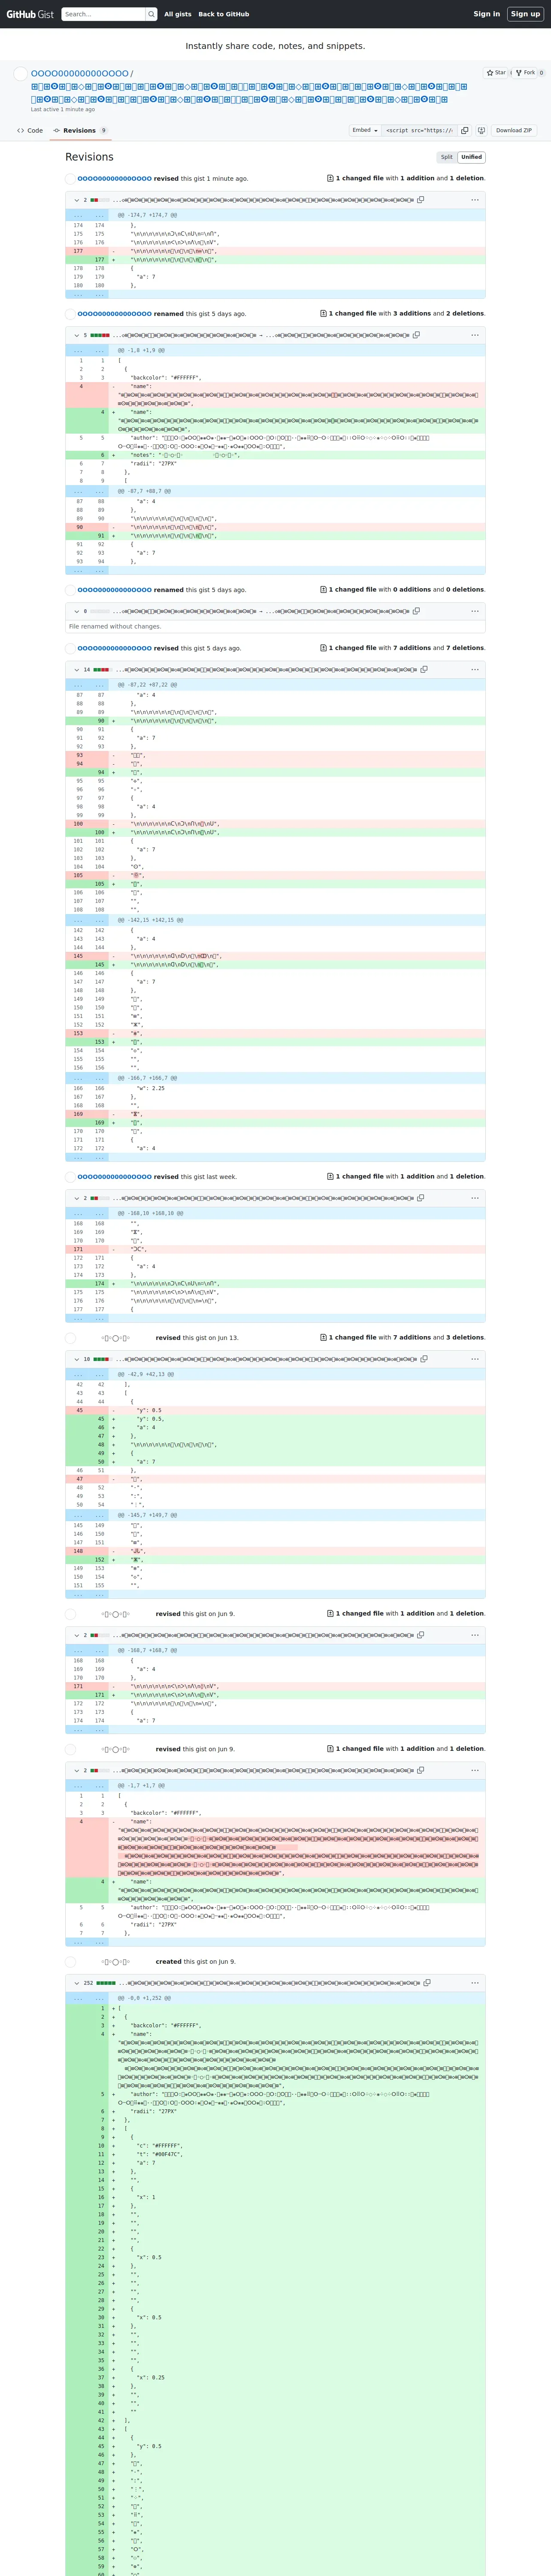Open options menu for renamed revision with 3 additions
551x2576 pixels.
[x=475, y=335]
